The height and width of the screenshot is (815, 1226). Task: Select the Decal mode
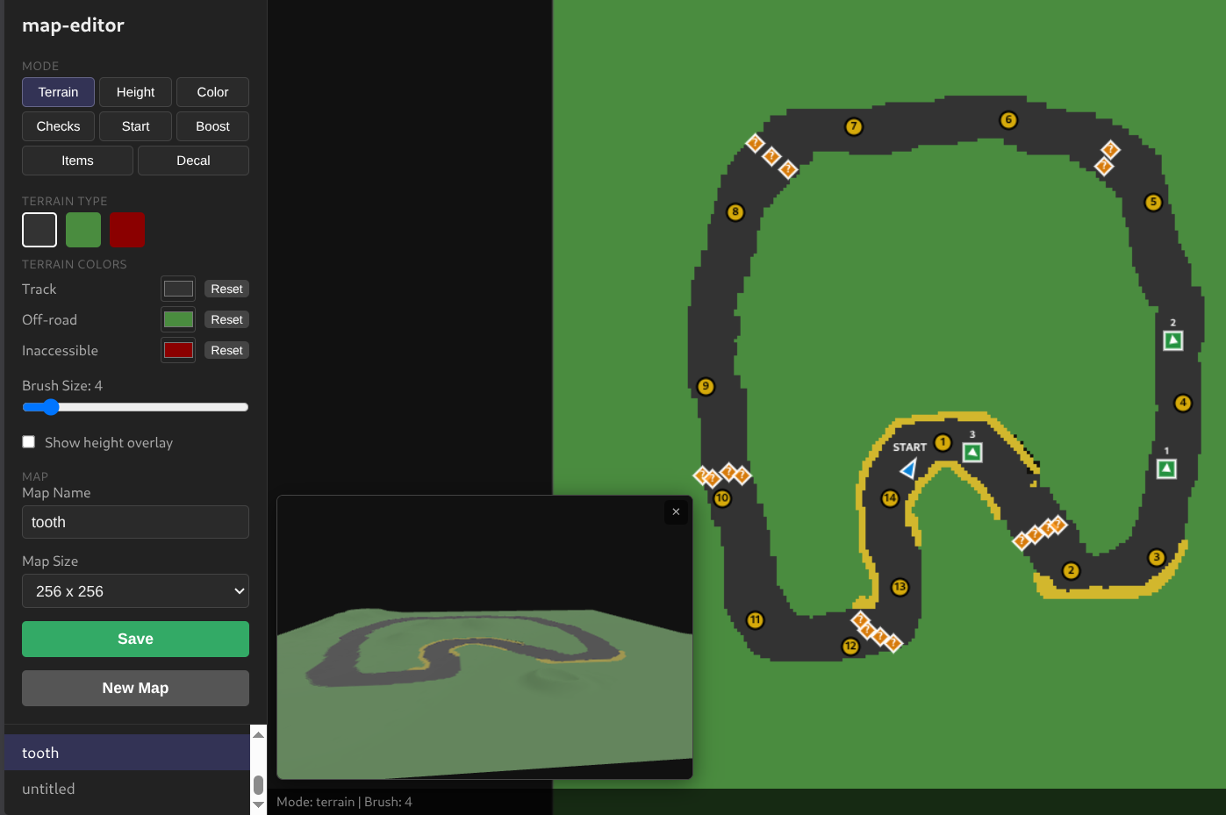coord(193,160)
